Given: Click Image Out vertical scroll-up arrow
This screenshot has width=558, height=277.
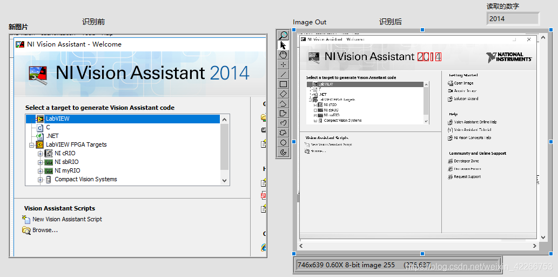Looking at the screenshot, I should (x=543, y=37).
